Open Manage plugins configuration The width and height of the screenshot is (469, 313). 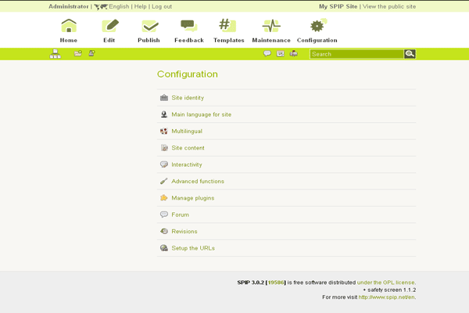[x=192, y=198]
